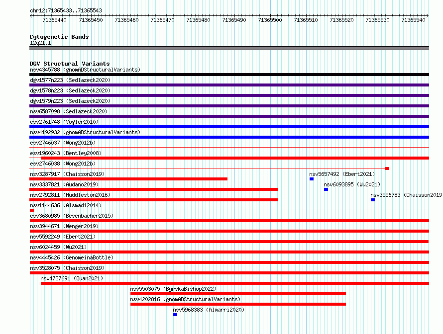This screenshot has height=334, width=443.
Task: Select the red bar under nsv4445426
Action: point(229,262)
